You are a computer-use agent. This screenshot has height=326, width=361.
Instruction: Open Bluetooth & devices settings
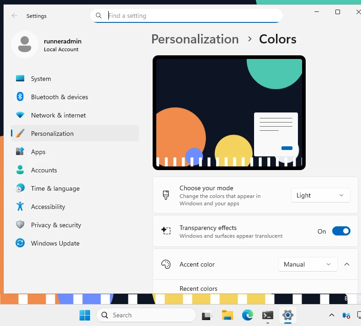coord(75,97)
